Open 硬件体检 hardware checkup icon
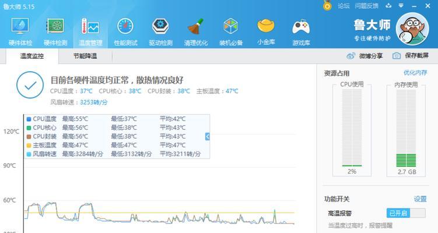Viewport: 438px width, 233px height. [20, 26]
